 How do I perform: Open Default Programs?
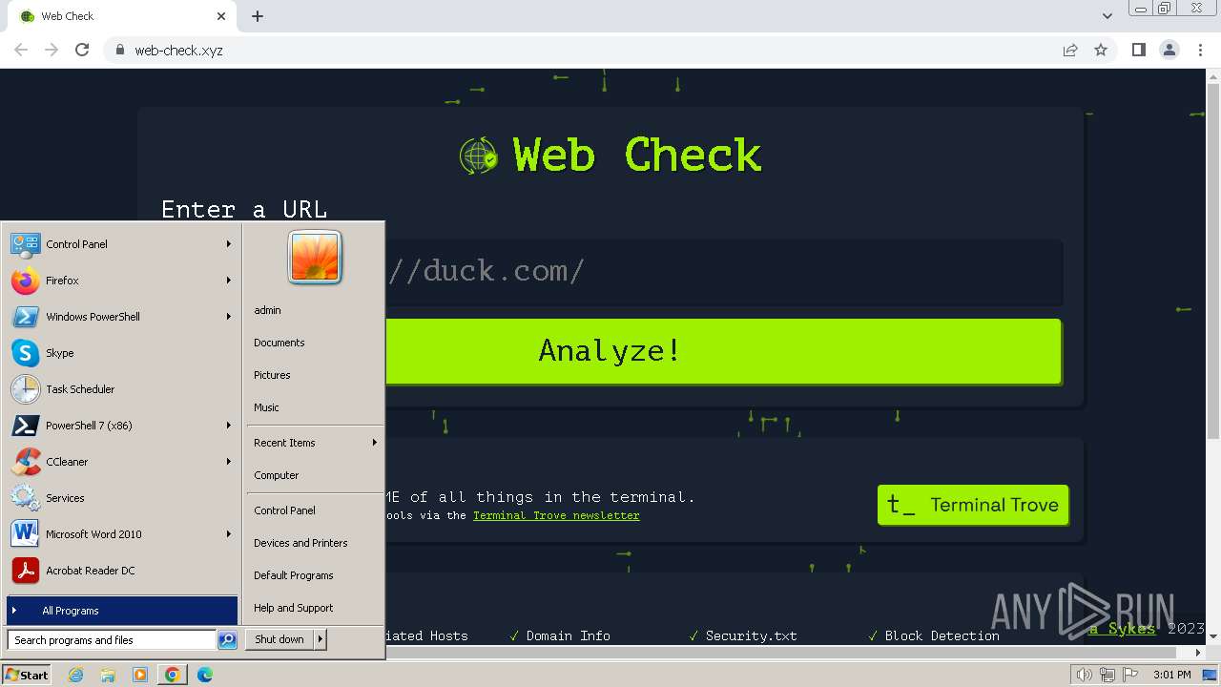[315, 575]
